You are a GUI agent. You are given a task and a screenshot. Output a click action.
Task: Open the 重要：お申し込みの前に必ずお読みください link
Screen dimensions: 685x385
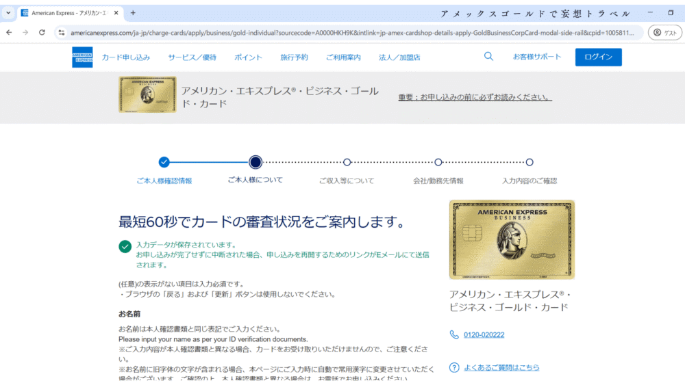(x=475, y=97)
